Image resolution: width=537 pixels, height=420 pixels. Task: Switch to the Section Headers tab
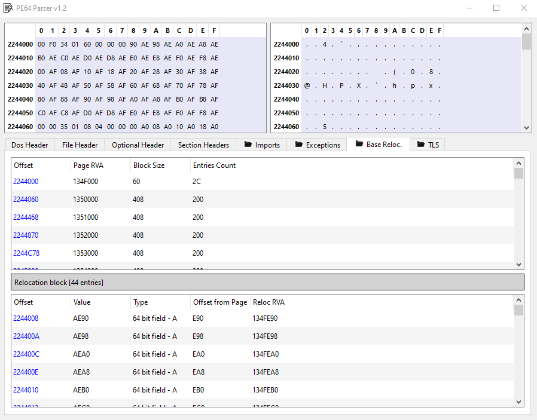[x=203, y=145]
